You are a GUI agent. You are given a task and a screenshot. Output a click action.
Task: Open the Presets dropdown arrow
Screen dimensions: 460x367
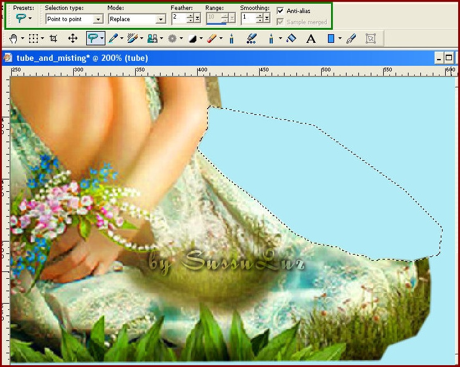(30, 19)
